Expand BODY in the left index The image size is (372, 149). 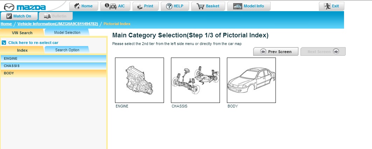53,73
